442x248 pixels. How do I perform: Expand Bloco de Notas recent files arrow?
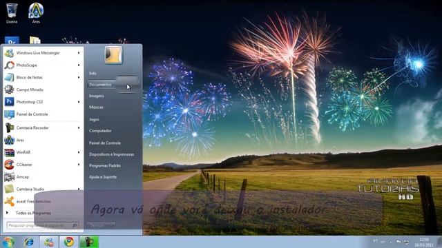coord(79,77)
